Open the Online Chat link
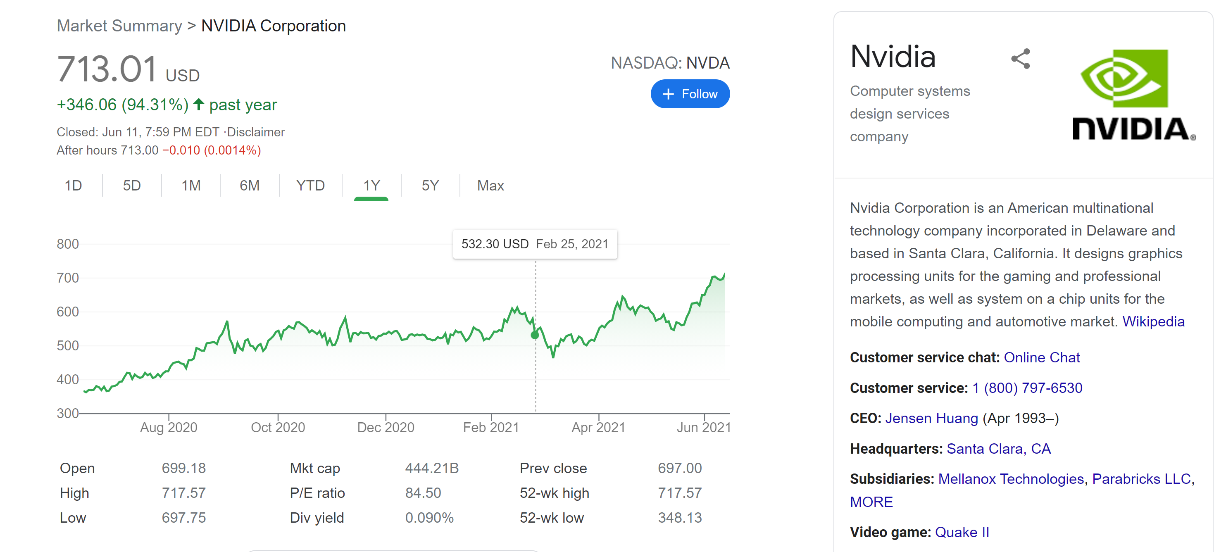 tap(1042, 357)
